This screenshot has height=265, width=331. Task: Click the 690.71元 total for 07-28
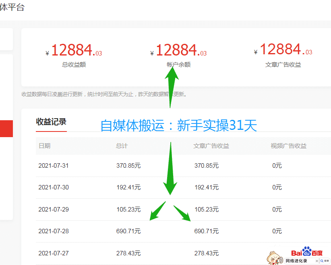pyautogui.click(x=128, y=231)
